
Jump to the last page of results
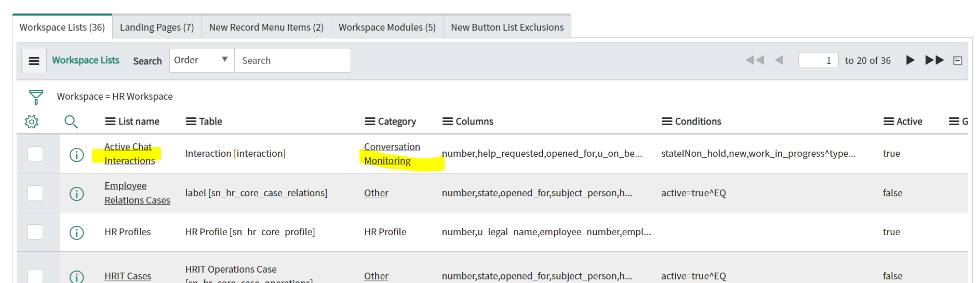(x=934, y=60)
